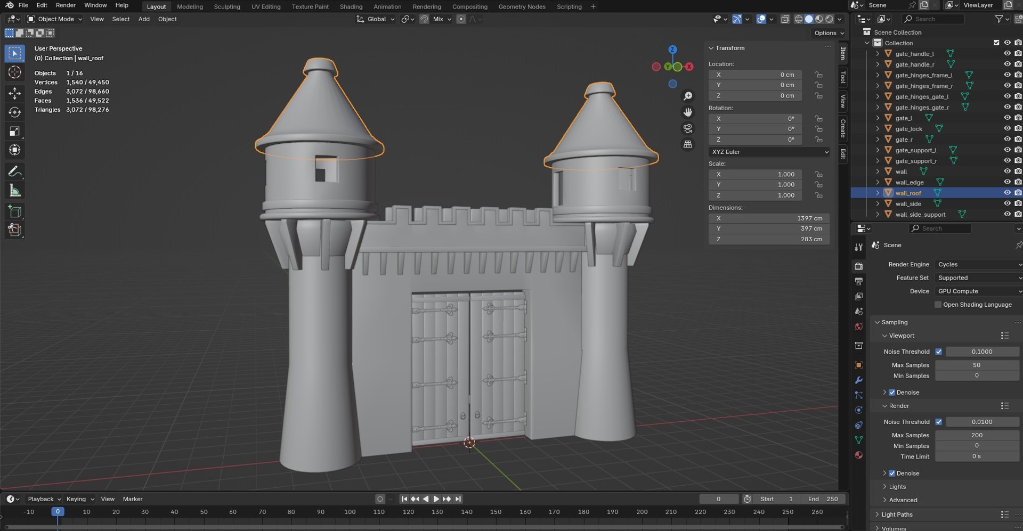Uncheck the Collection exclude checkbox

pyautogui.click(x=996, y=43)
